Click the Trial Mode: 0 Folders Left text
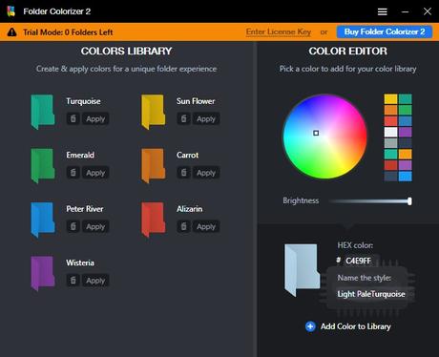 [x=68, y=32]
